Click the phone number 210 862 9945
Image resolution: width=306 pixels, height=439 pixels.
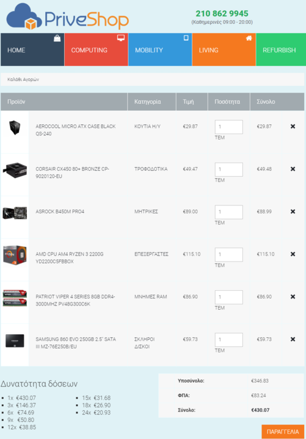222,13
